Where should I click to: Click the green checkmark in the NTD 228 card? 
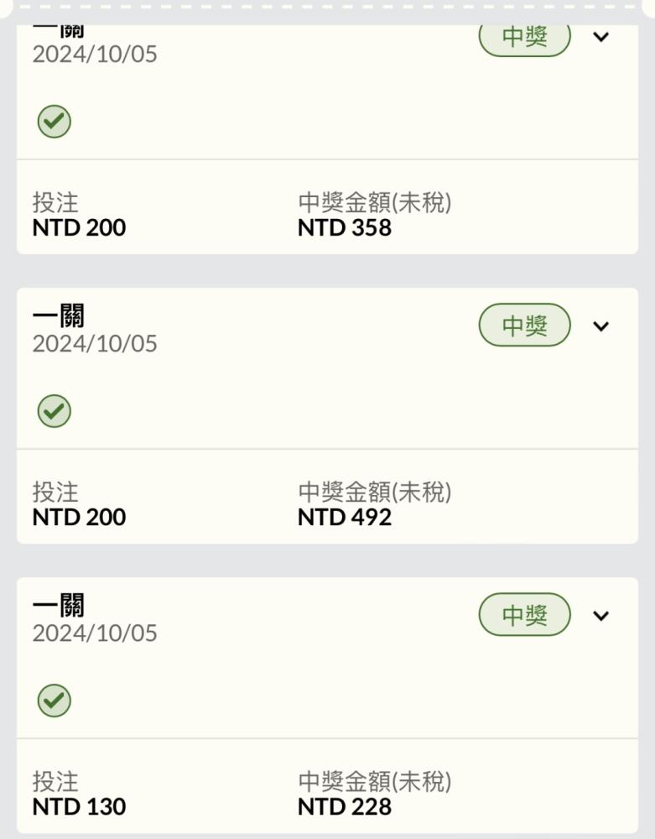pos(54,701)
